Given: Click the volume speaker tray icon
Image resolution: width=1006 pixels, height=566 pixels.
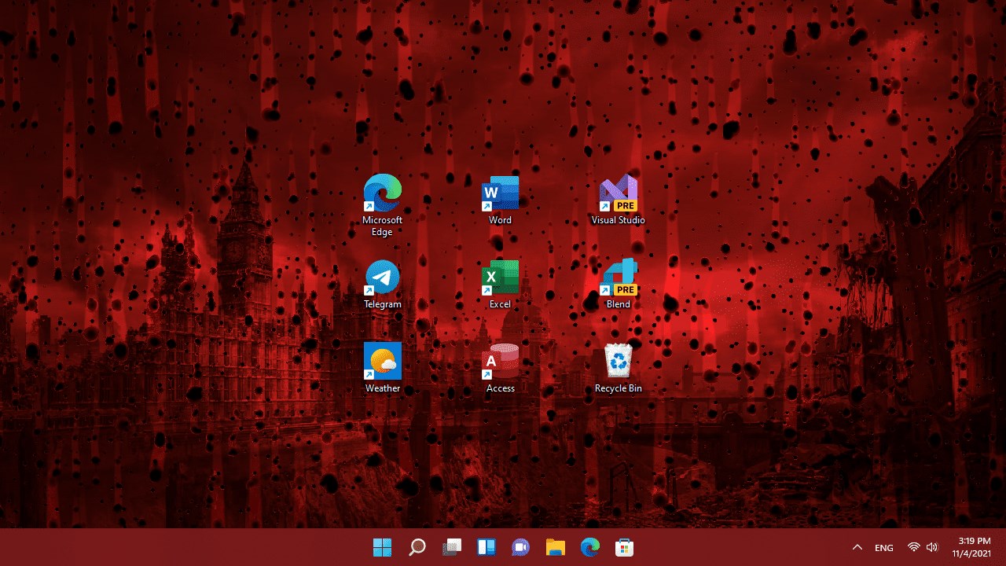Looking at the screenshot, I should [x=932, y=547].
